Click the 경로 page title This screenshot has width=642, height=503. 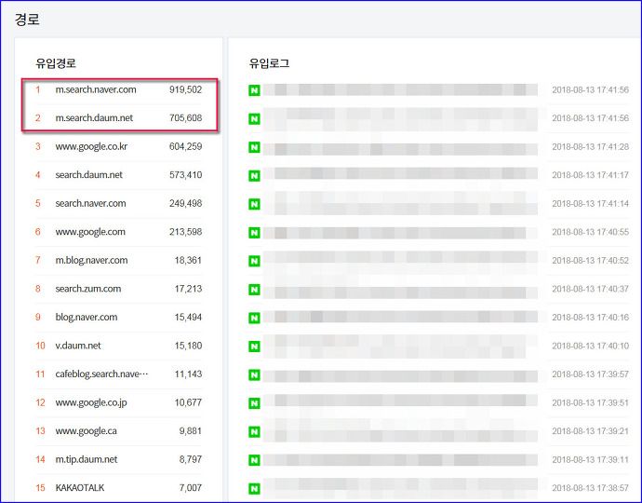click(x=27, y=20)
